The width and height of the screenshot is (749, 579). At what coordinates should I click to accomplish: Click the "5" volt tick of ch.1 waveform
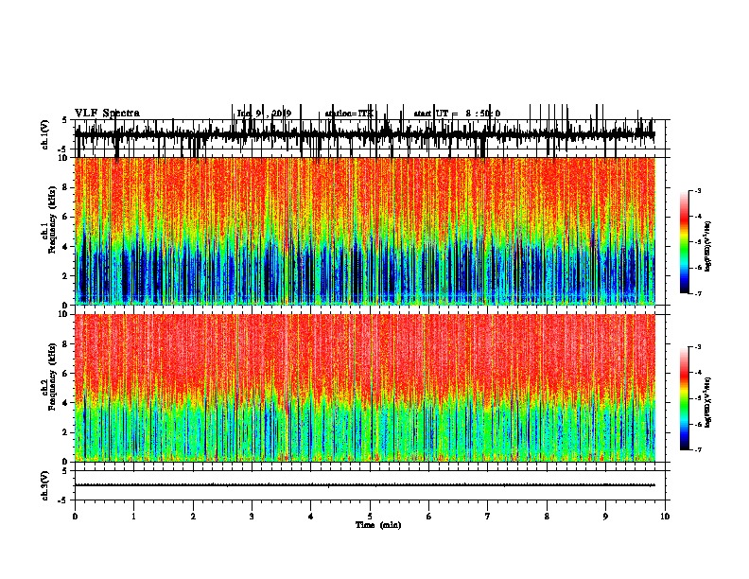[x=64, y=120]
